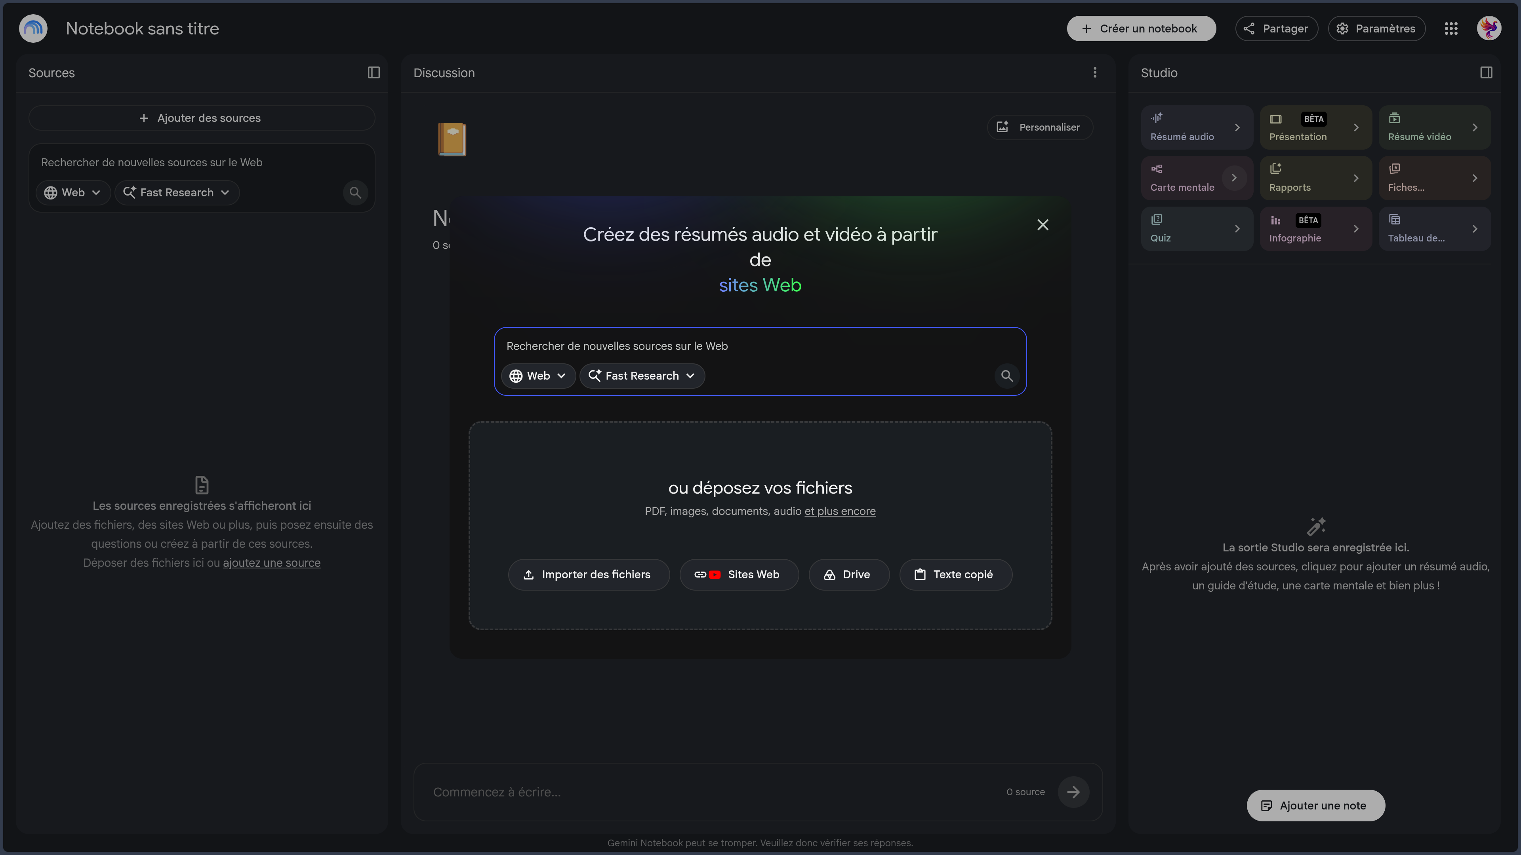
Task: Click the Présentation slides icon
Action: (1275, 119)
